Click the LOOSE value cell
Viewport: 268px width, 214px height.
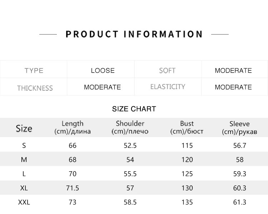click(x=101, y=69)
